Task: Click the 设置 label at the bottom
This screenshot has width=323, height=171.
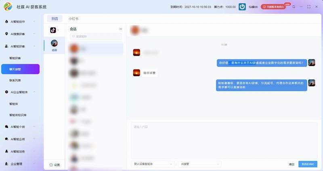Action: click(57, 165)
